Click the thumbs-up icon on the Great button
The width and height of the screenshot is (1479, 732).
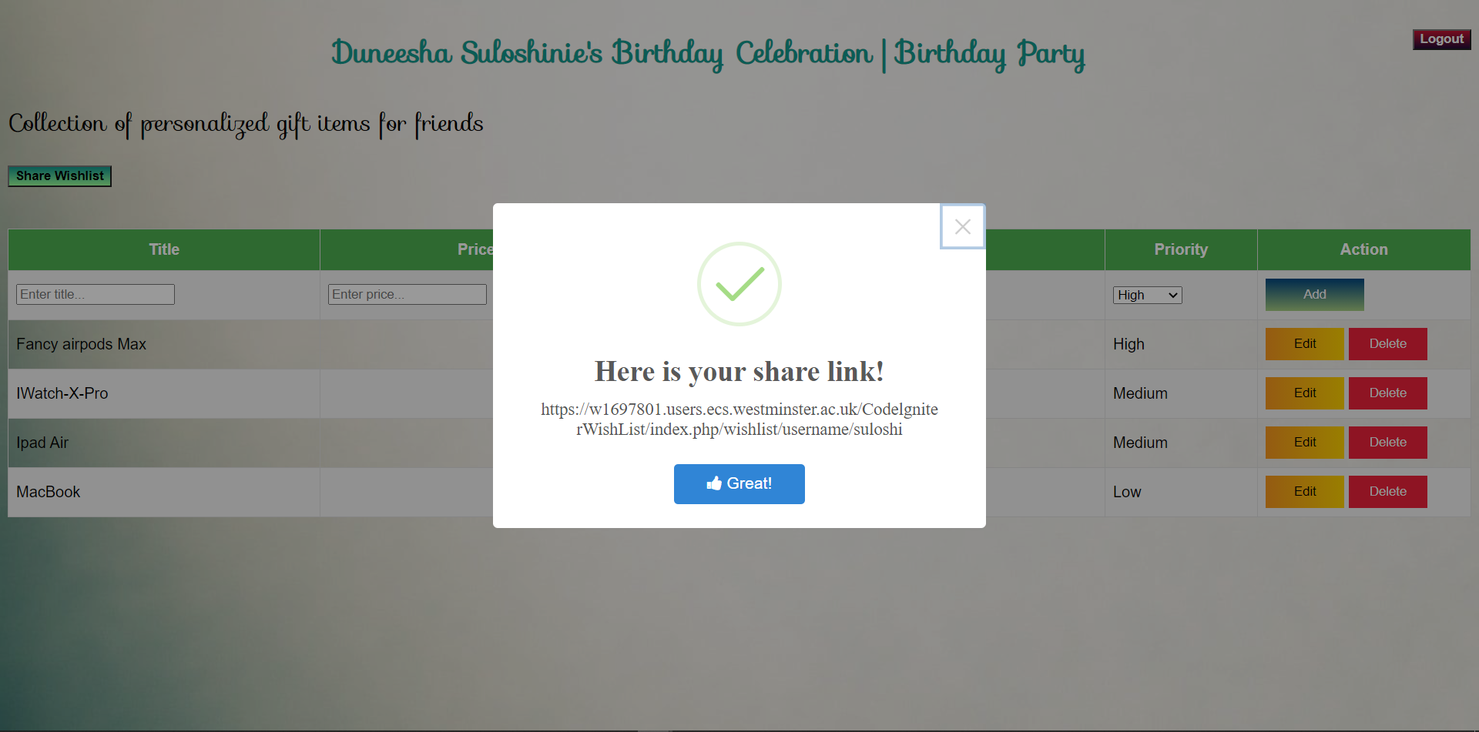716,483
